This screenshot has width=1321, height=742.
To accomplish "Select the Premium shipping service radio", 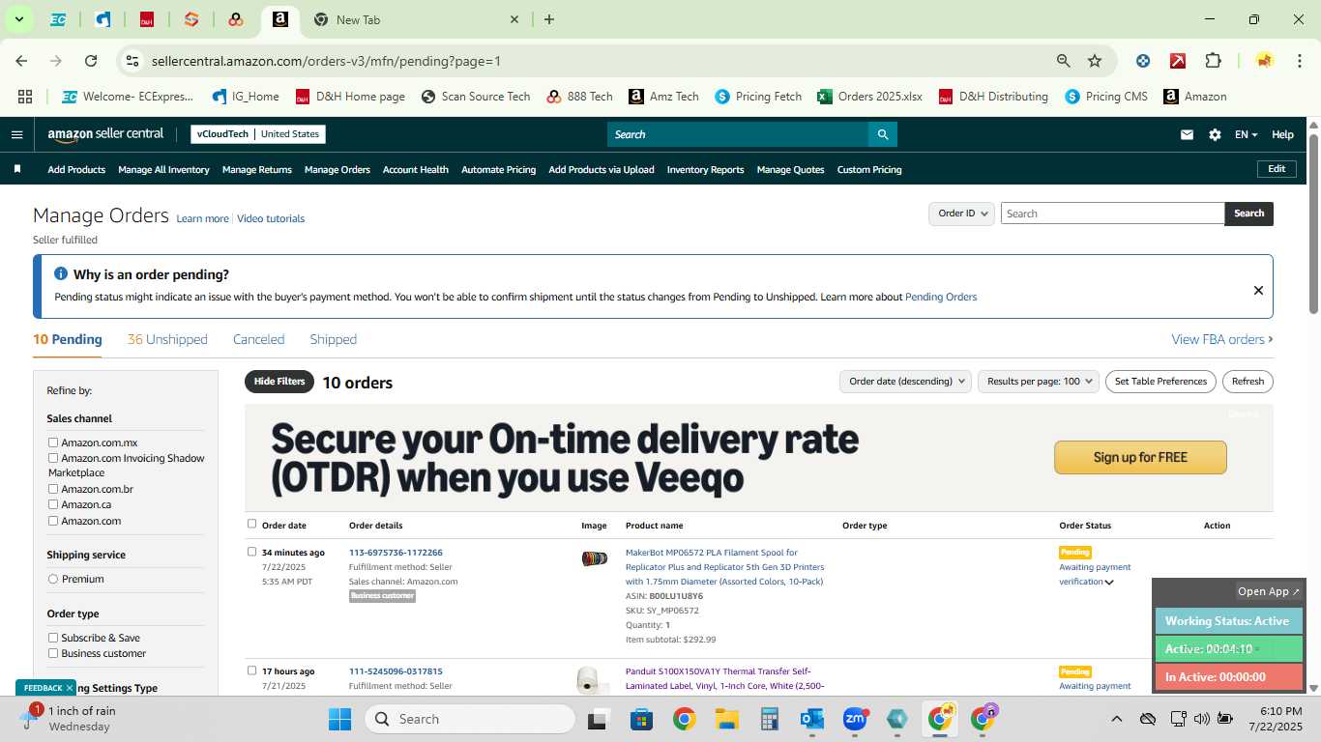I will 53,579.
